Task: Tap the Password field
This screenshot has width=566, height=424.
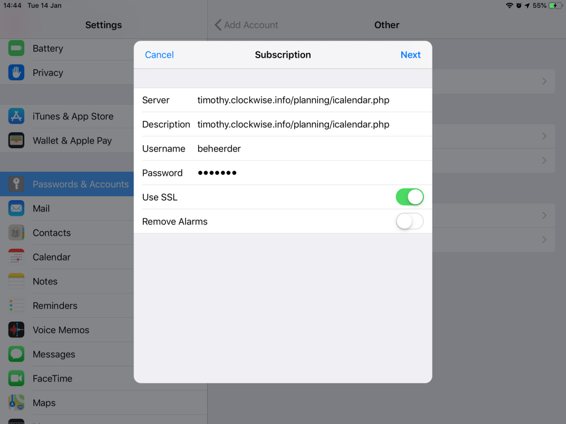Action: (283, 172)
